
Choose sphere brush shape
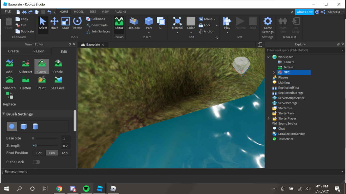click(x=12, y=126)
